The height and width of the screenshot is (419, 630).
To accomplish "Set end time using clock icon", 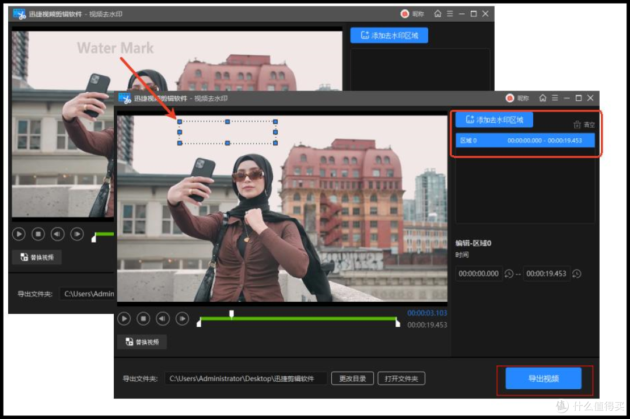I will click(x=576, y=274).
